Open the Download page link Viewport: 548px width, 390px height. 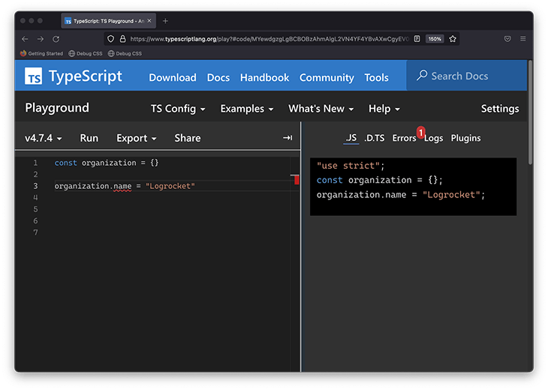click(x=173, y=77)
